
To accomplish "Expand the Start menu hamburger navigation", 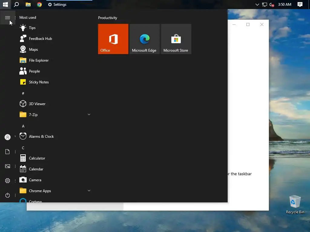I will [8, 18].
